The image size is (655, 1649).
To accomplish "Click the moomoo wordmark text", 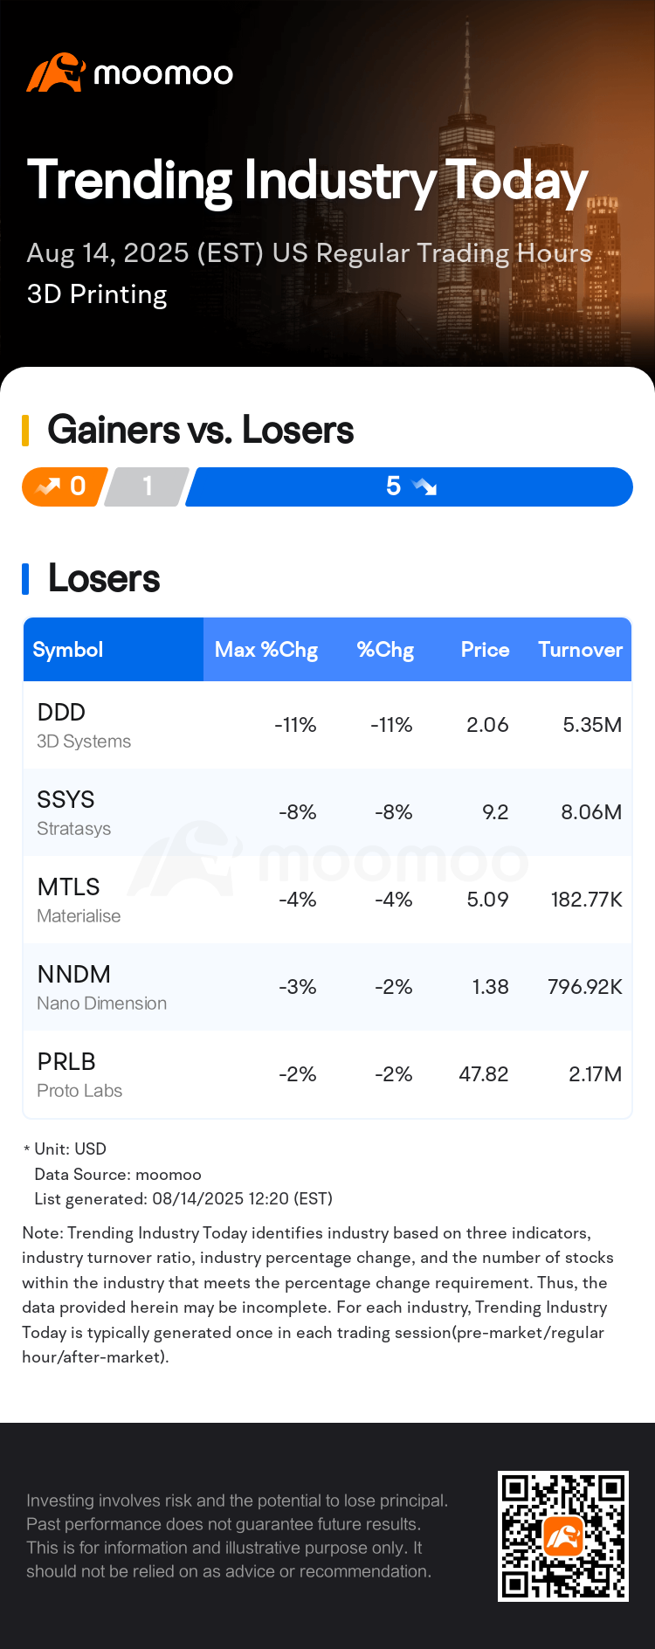I will [163, 73].
